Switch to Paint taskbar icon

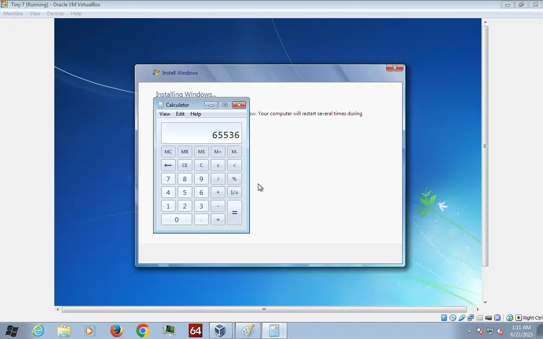click(x=248, y=331)
